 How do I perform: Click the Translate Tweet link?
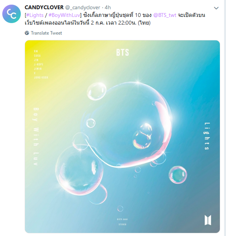click(46, 33)
